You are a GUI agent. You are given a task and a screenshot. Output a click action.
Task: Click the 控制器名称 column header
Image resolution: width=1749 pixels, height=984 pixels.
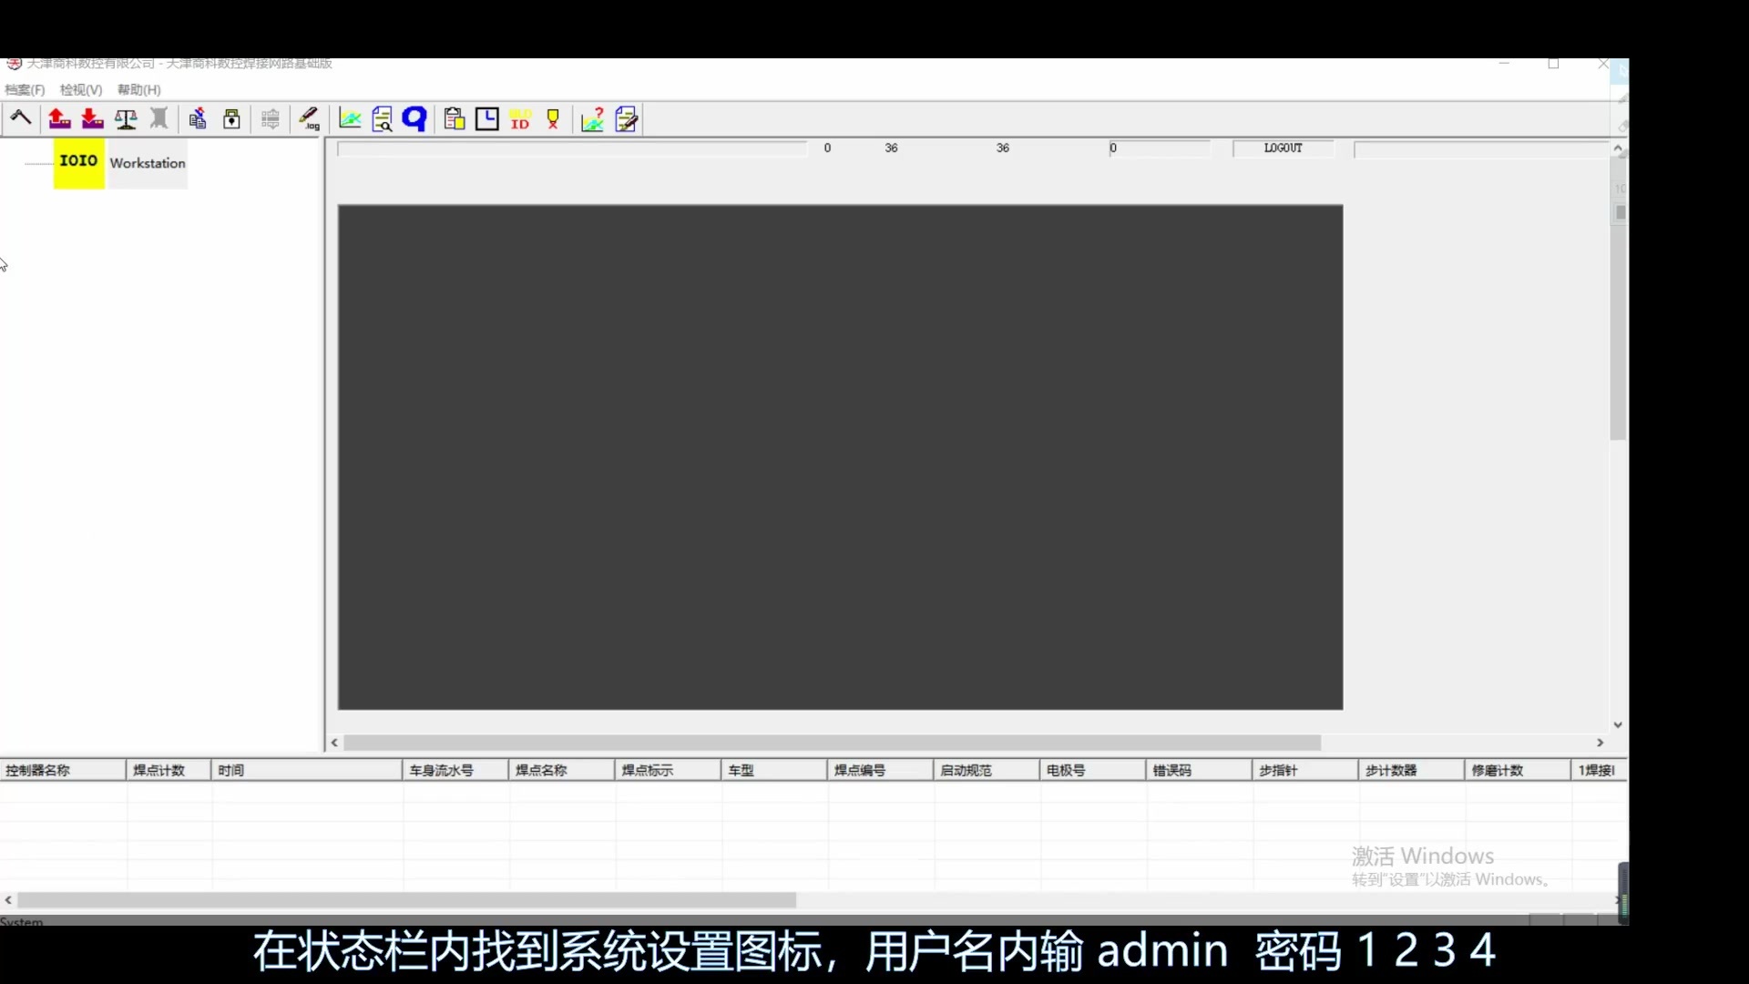click(63, 770)
